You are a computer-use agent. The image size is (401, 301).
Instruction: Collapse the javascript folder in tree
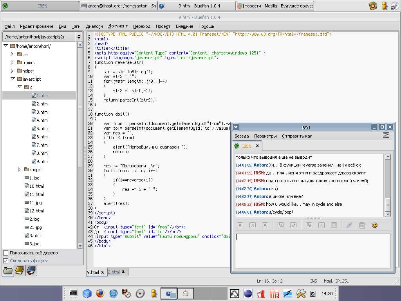point(13,79)
